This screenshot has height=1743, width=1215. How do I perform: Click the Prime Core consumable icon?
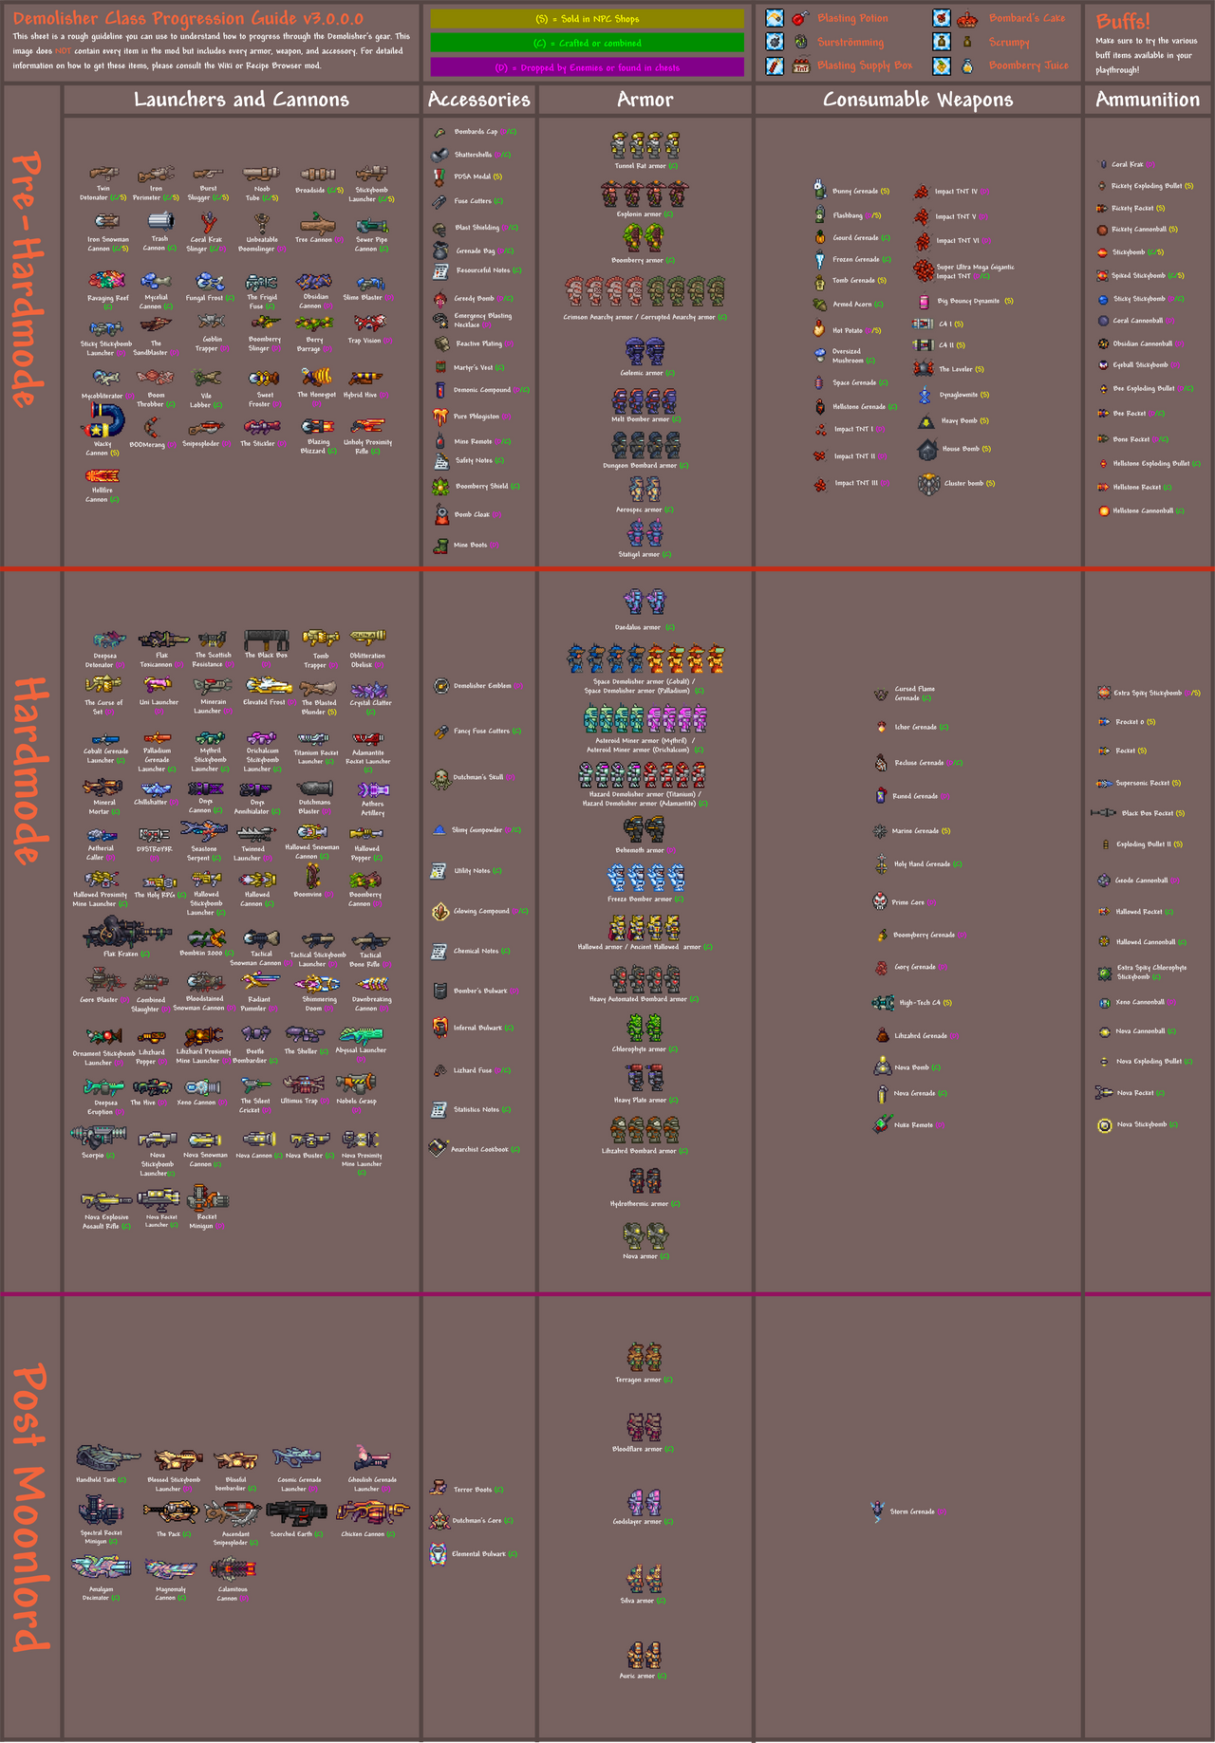coord(880,901)
